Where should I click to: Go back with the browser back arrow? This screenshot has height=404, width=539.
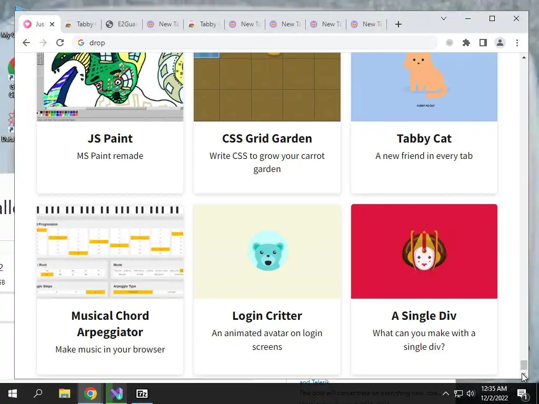tap(26, 43)
